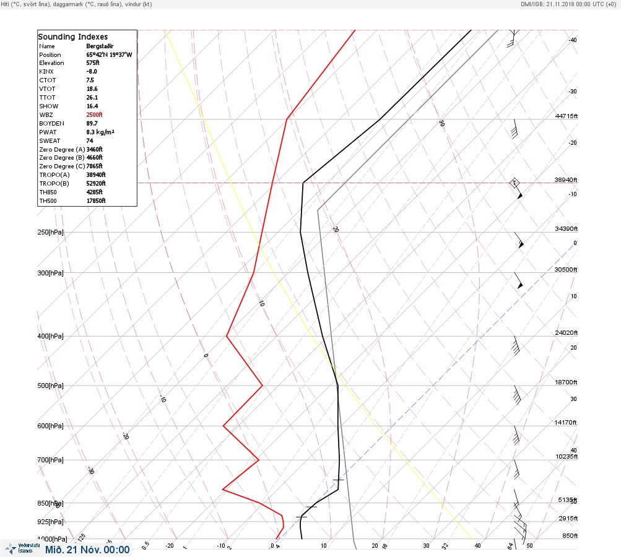
Task: Click the date label 'Mið. 21 Nóv. 00:00'
Action: [x=87, y=550]
